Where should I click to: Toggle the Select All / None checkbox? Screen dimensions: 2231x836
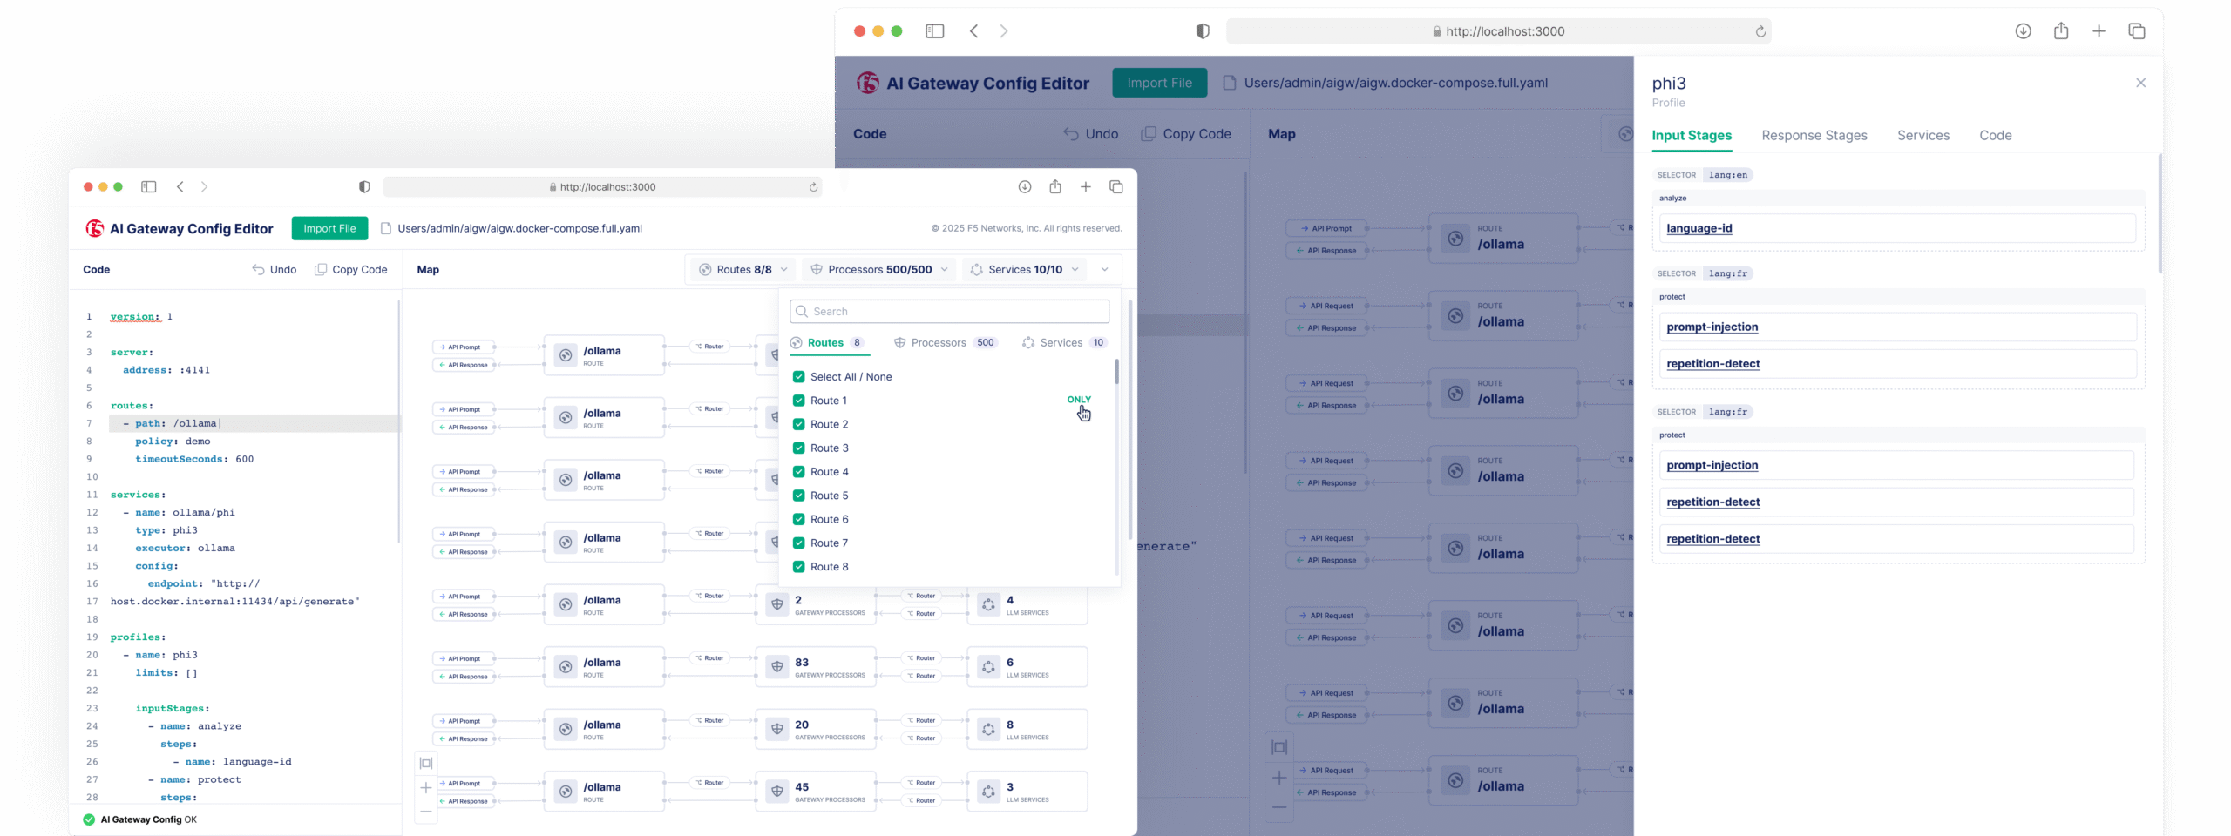(799, 376)
